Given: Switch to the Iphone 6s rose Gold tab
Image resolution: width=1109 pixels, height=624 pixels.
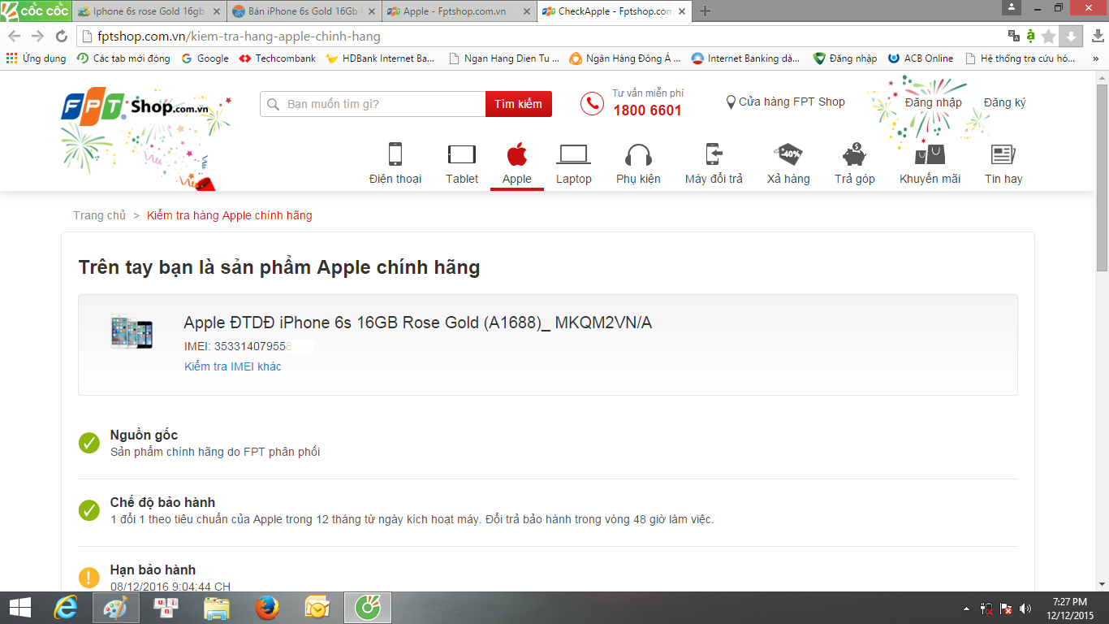Looking at the screenshot, I should click(146, 11).
